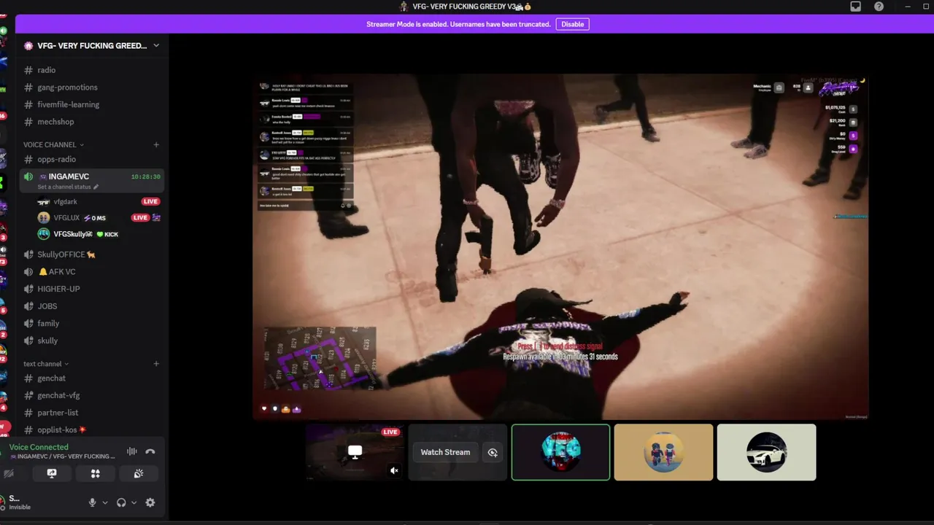Turn on the camera icon
The image size is (934, 525).
(9, 473)
